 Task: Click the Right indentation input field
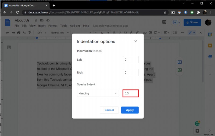(131, 72)
